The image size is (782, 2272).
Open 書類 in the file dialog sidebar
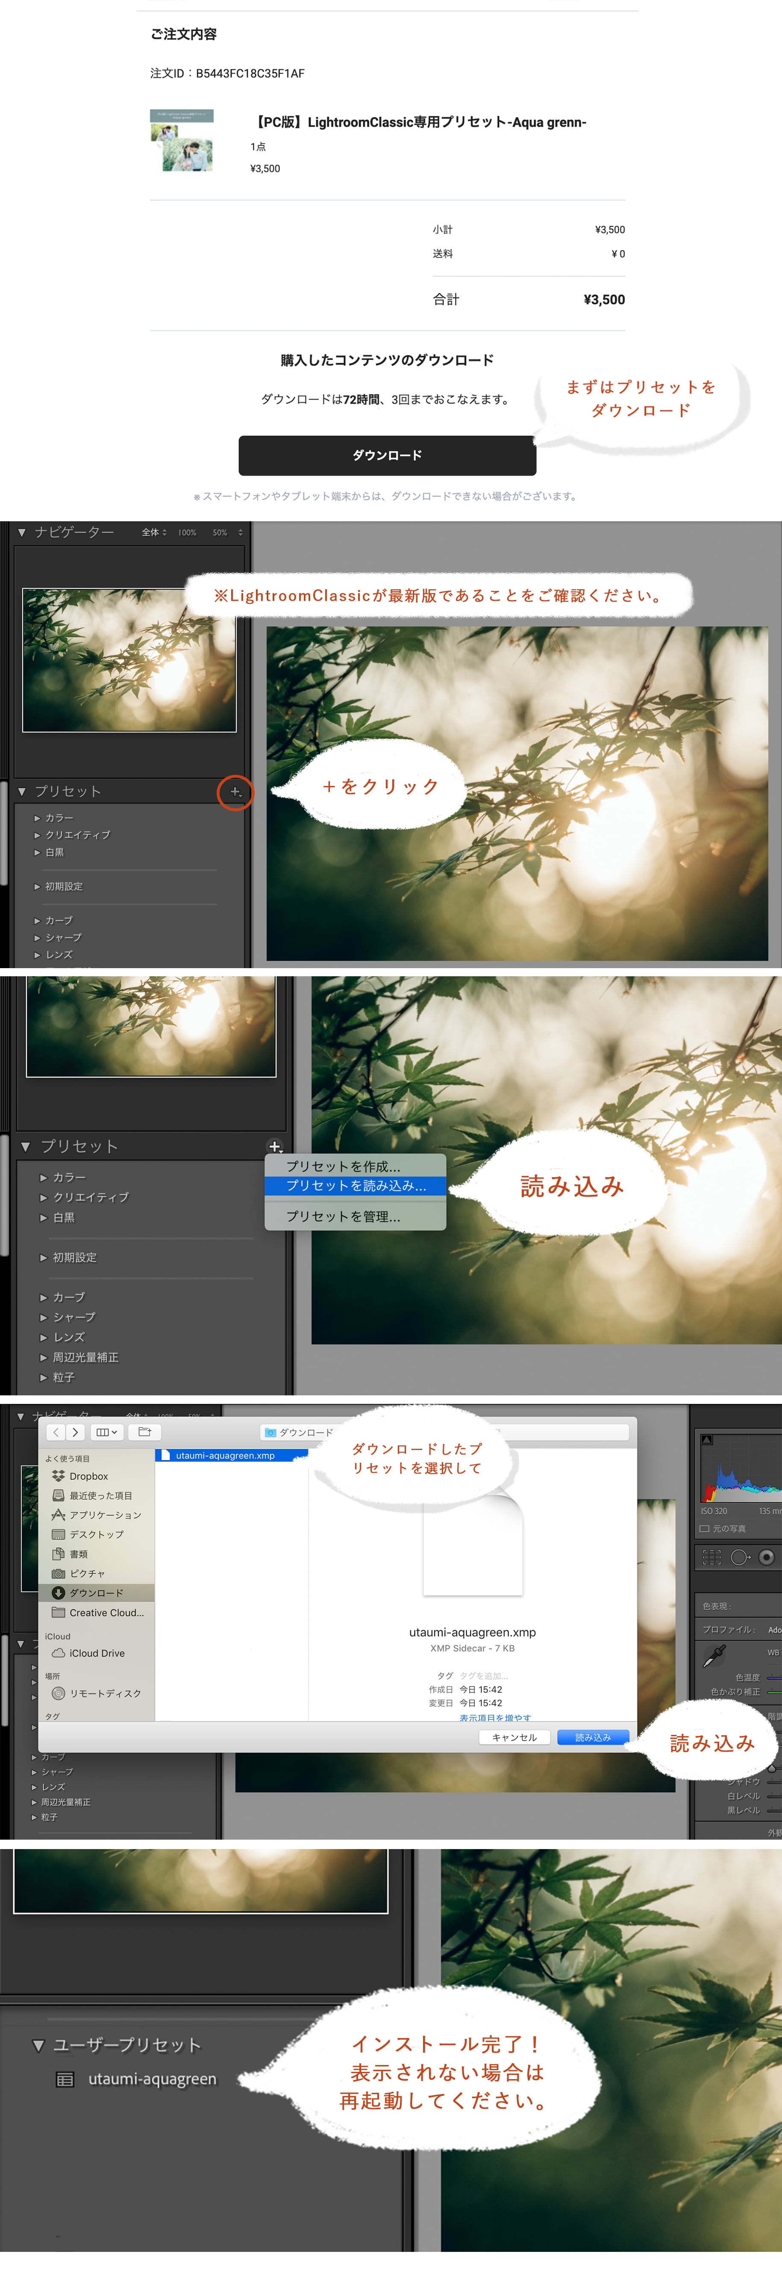pos(97,1554)
